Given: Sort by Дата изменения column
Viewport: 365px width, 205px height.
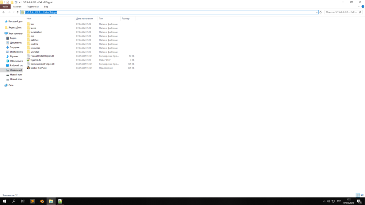Looking at the screenshot, I should (85, 19).
